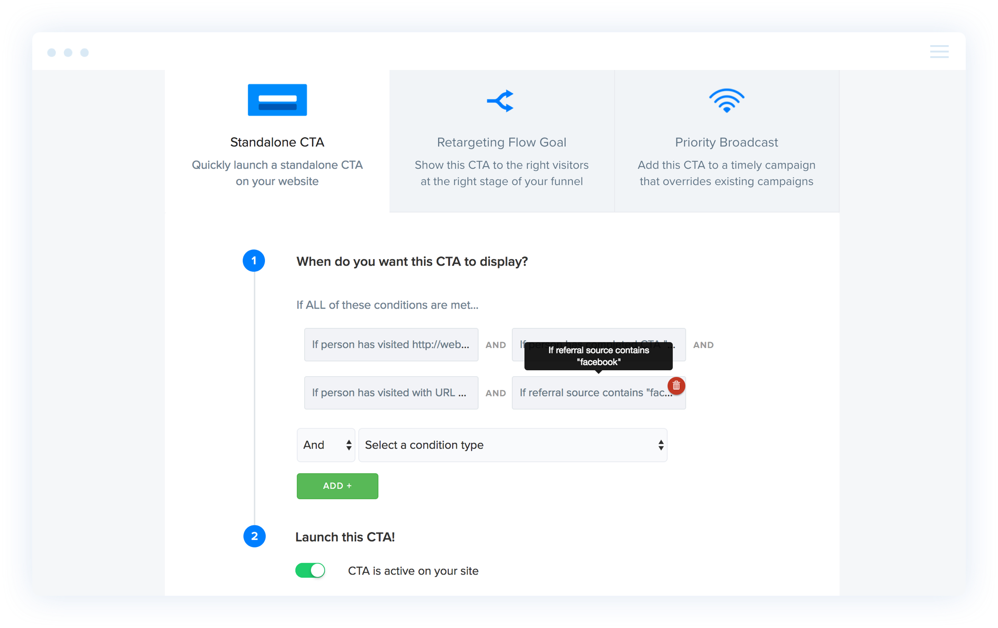Click the Retargeting Flow Goal branching arrows icon
The width and height of the screenshot is (998, 628).
pyautogui.click(x=501, y=100)
